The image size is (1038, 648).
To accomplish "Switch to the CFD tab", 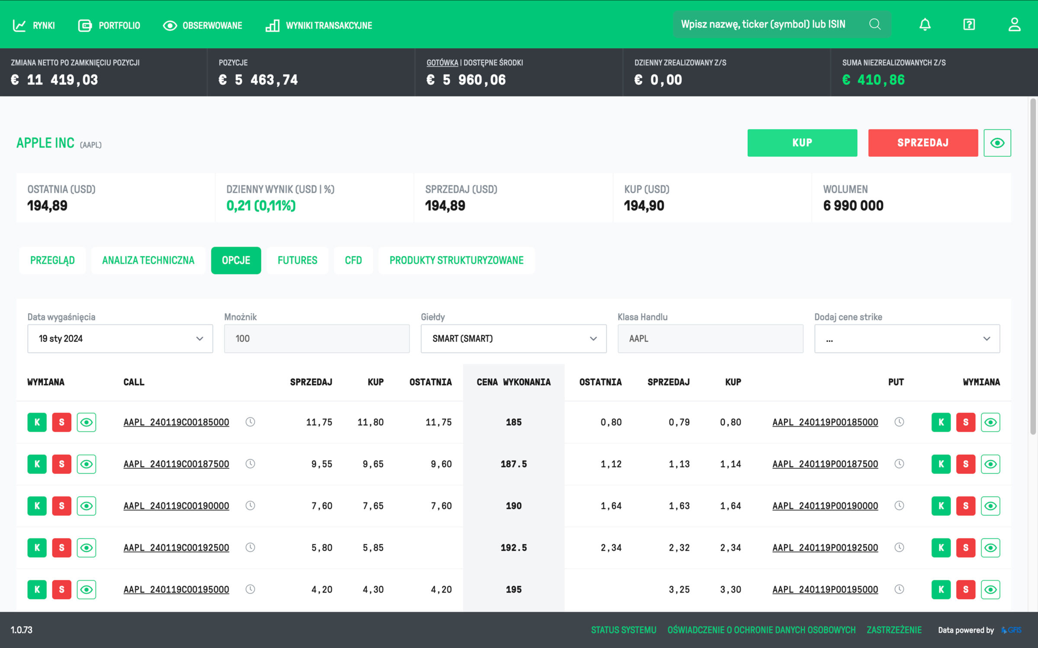I will coord(353,260).
